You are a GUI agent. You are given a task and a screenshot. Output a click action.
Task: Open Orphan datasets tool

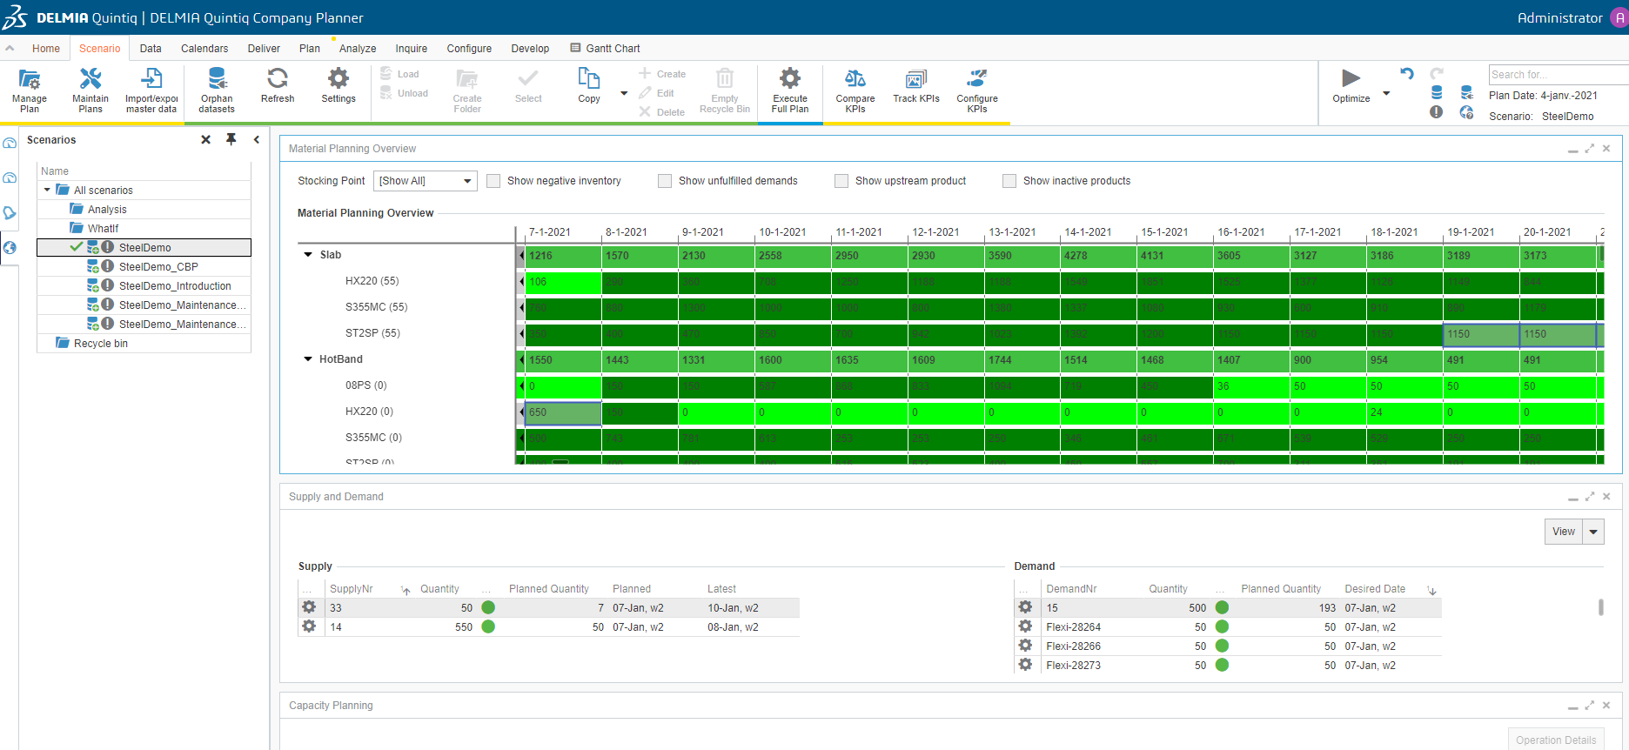click(x=217, y=90)
